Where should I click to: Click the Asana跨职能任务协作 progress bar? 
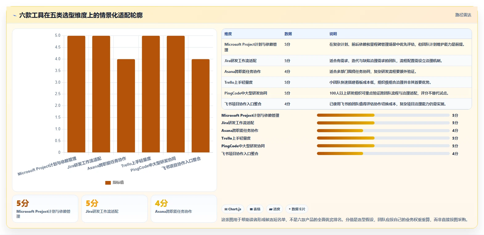pyautogui.click(x=383, y=131)
